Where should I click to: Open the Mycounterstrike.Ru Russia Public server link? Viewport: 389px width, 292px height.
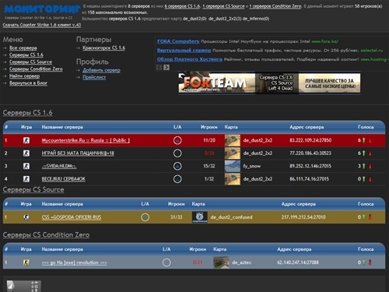pyautogui.click(x=86, y=140)
